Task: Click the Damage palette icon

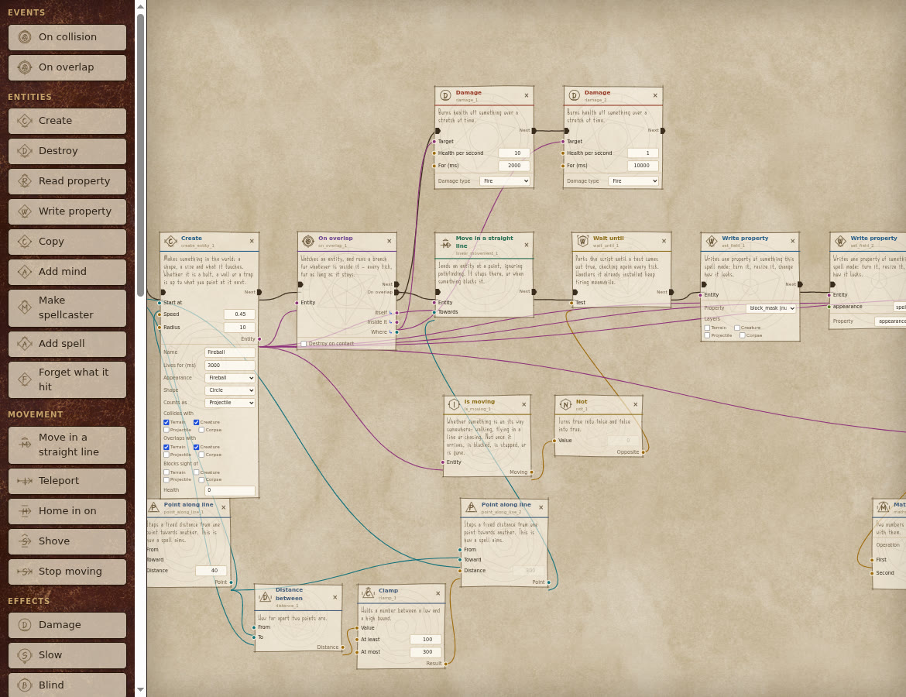Action: coord(25,625)
